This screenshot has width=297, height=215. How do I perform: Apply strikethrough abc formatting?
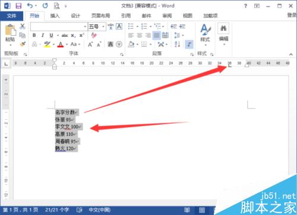pos(65,36)
